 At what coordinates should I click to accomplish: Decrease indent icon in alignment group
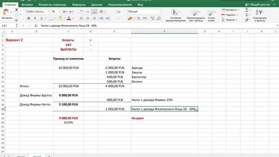tap(102, 18)
